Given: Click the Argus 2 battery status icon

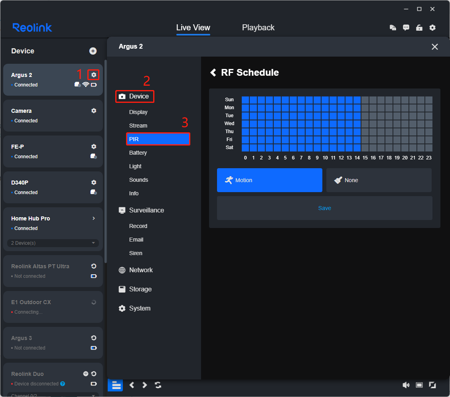Looking at the screenshot, I should [94, 85].
